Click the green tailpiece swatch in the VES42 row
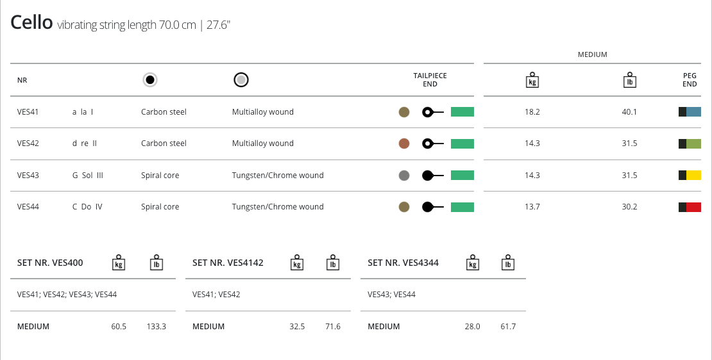Screen dimensions: 712x360 [x=462, y=143]
